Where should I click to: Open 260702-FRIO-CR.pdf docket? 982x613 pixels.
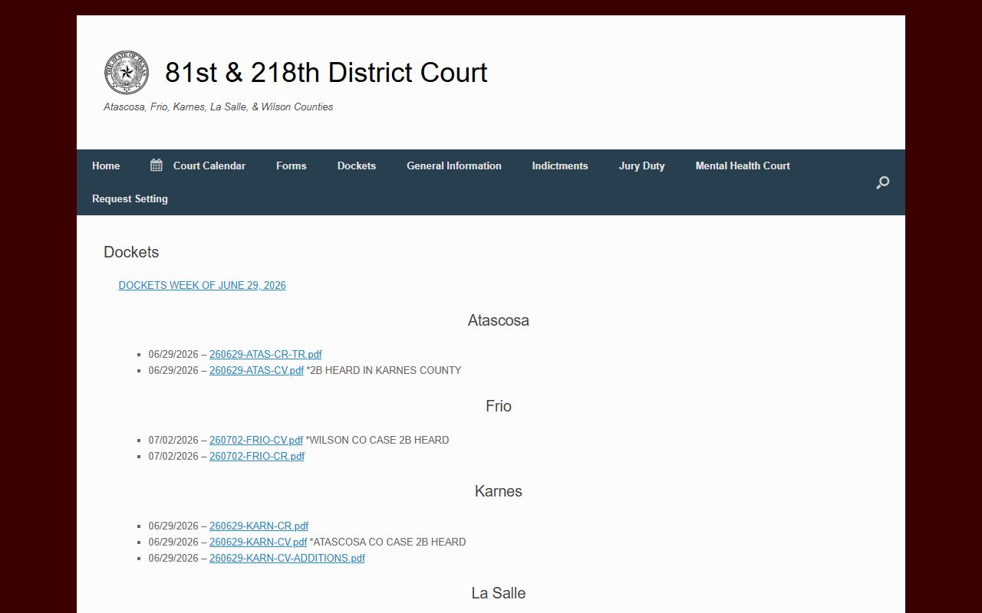pos(257,456)
